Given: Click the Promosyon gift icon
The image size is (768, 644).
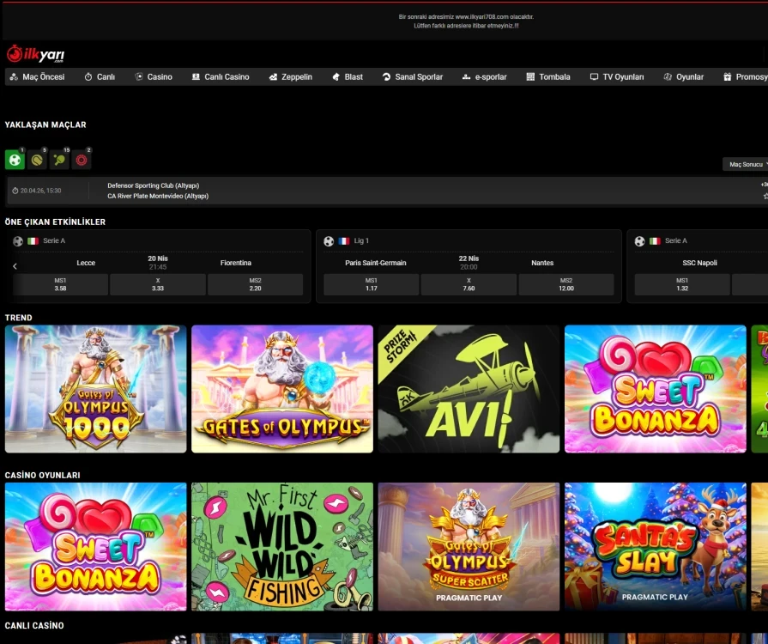Looking at the screenshot, I should pyautogui.click(x=728, y=77).
